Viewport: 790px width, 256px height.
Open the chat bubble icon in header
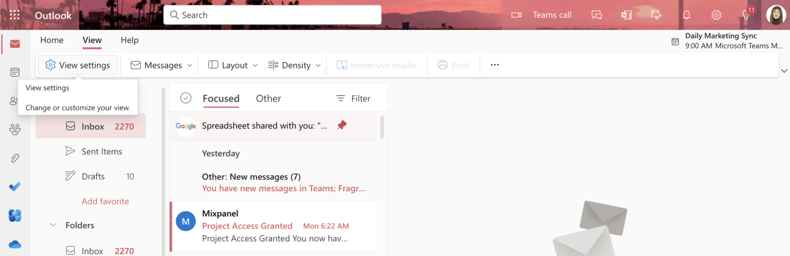(597, 15)
